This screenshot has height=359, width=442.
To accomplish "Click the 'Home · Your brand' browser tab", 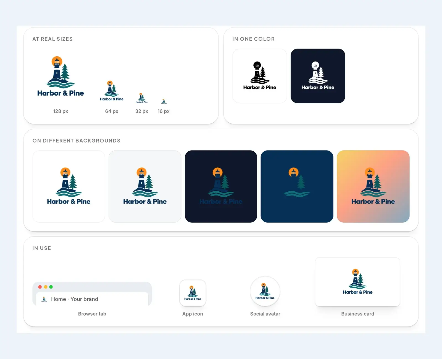I will [x=92, y=299].
